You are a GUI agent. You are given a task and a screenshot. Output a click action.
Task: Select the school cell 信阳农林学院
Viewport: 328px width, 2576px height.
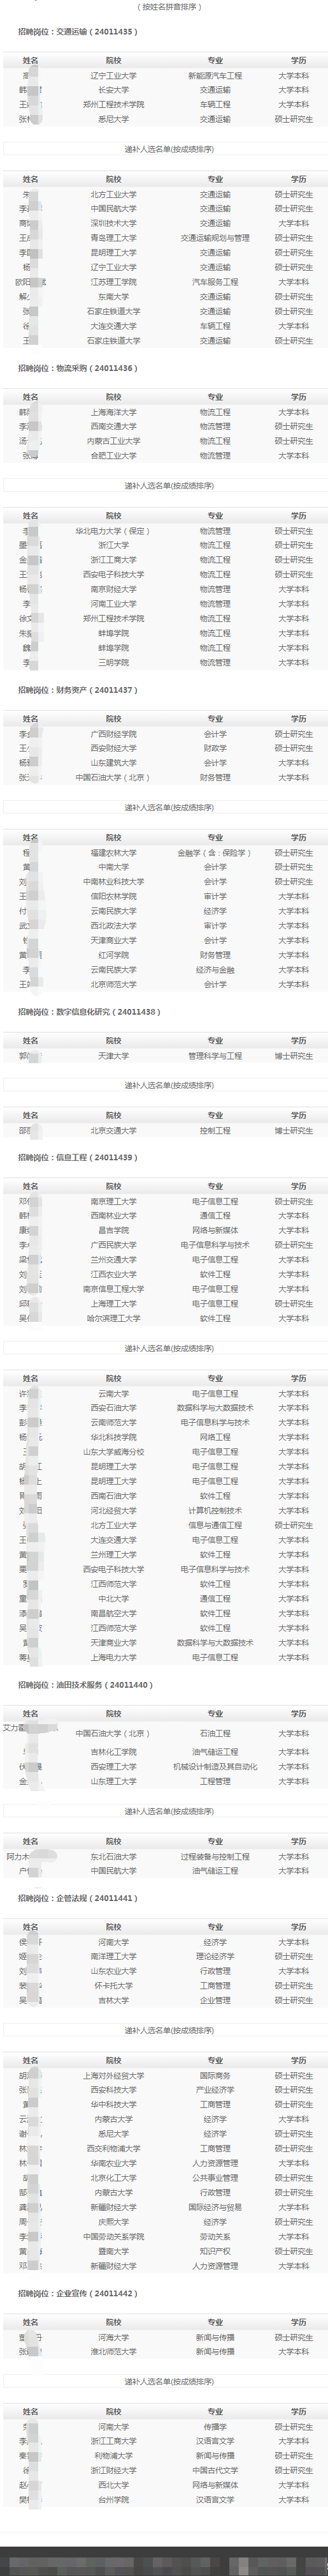(x=113, y=896)
